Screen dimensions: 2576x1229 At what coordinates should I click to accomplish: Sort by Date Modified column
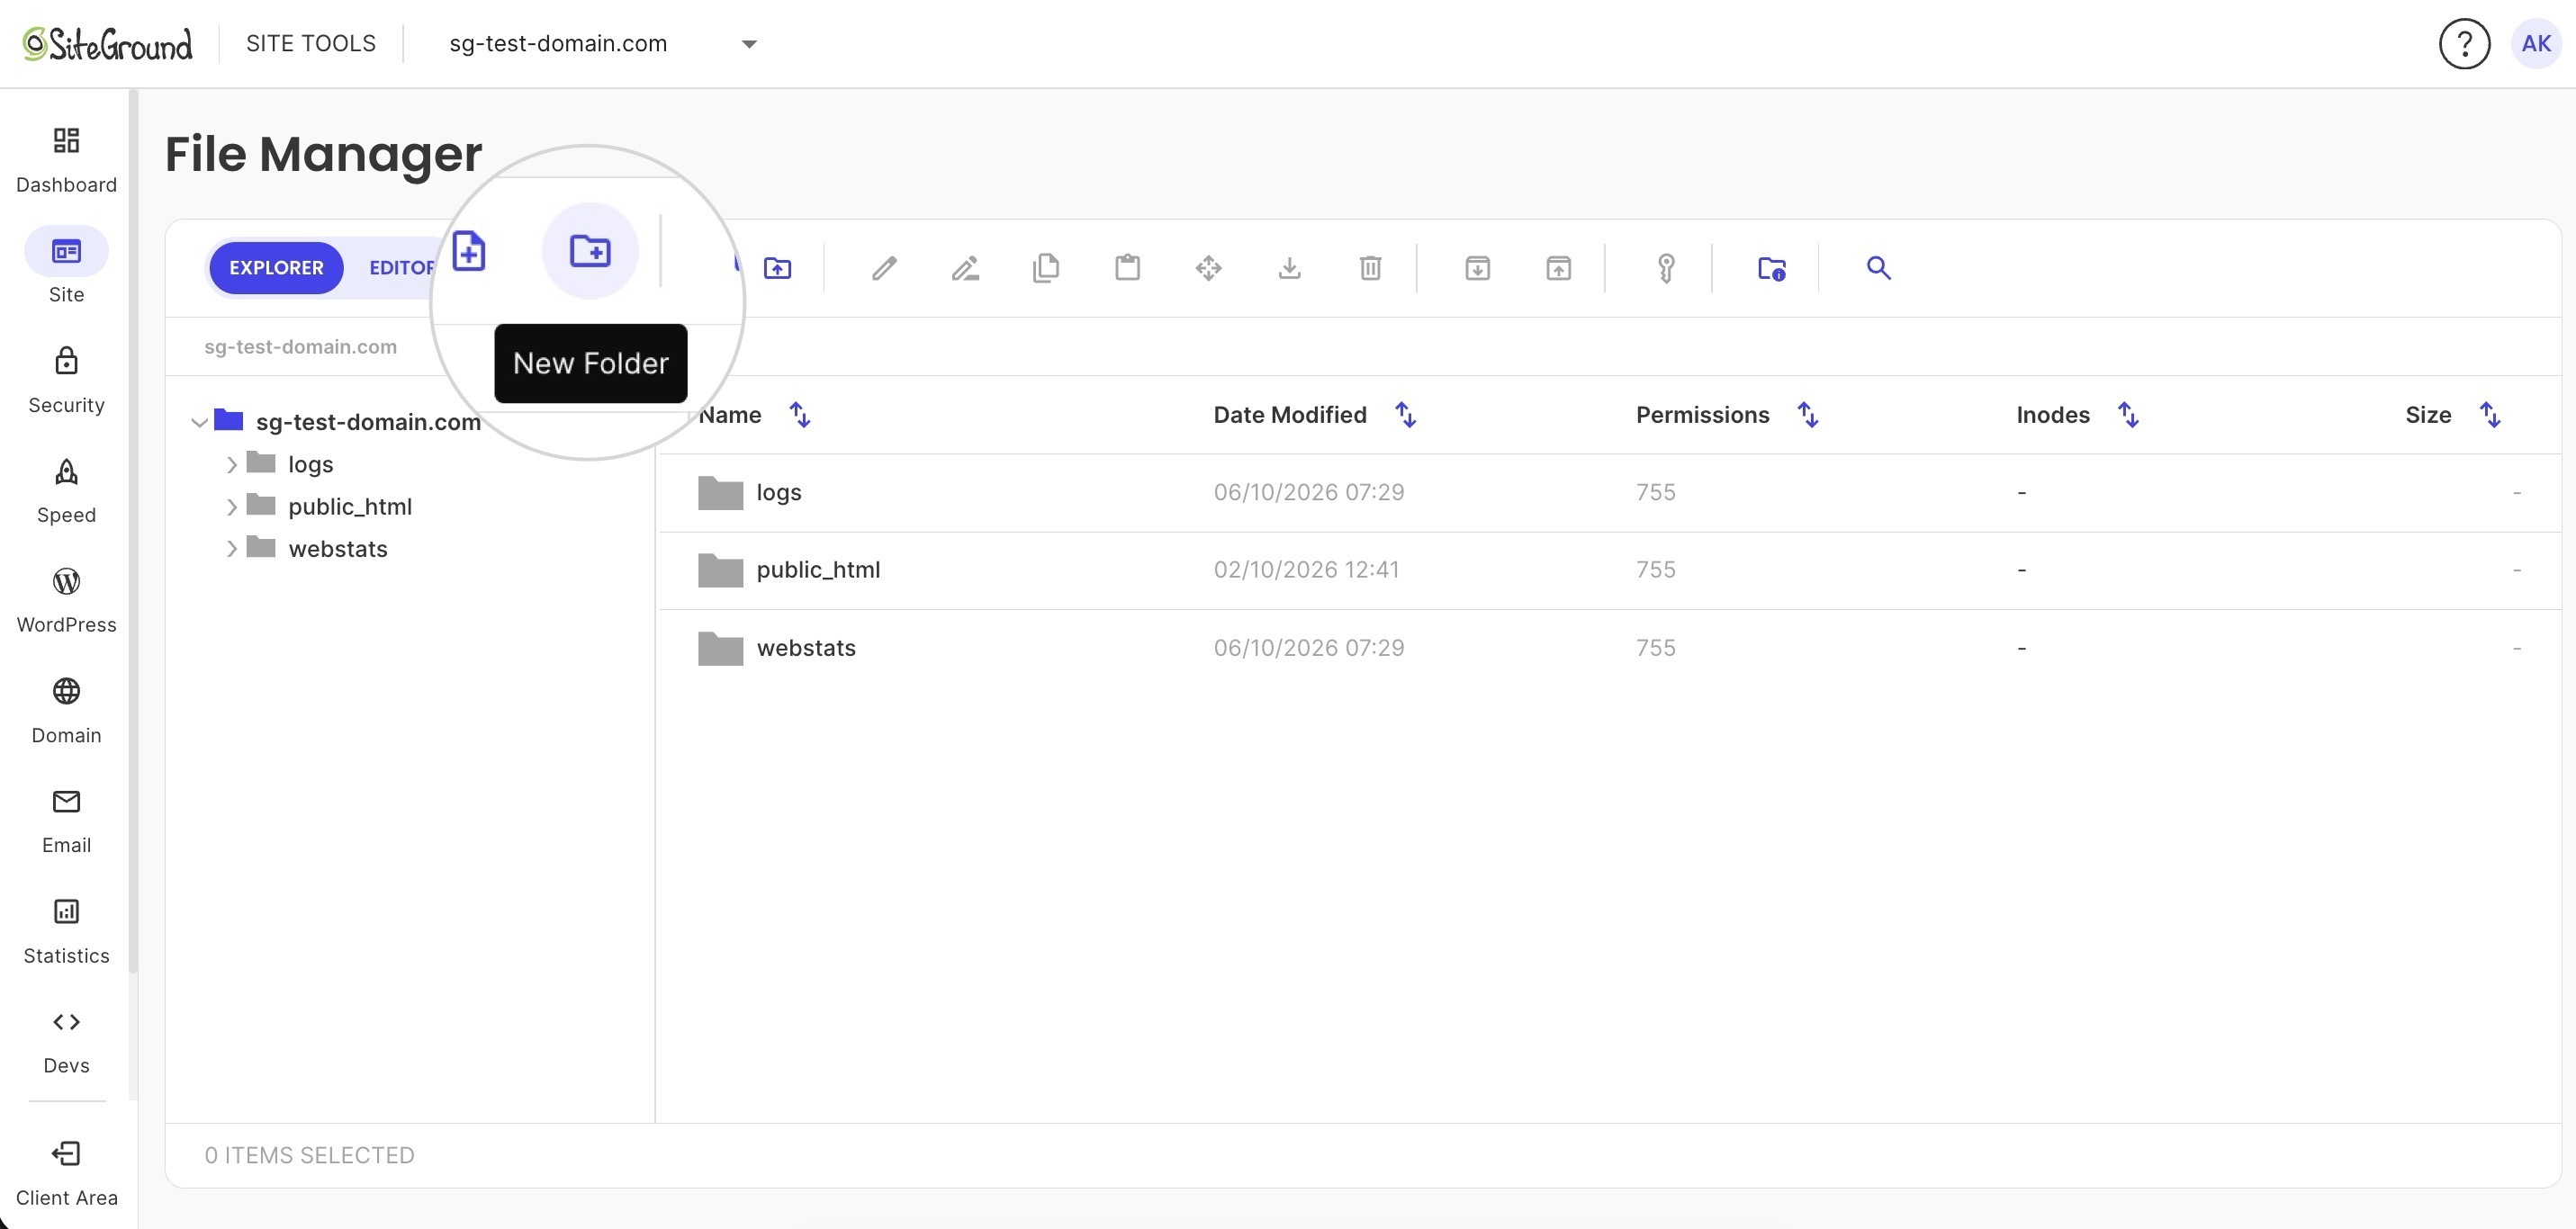tap(1405, 415)
